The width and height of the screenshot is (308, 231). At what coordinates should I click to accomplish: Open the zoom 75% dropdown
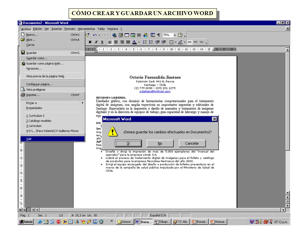pyautogui.click(x=175, y=35)
